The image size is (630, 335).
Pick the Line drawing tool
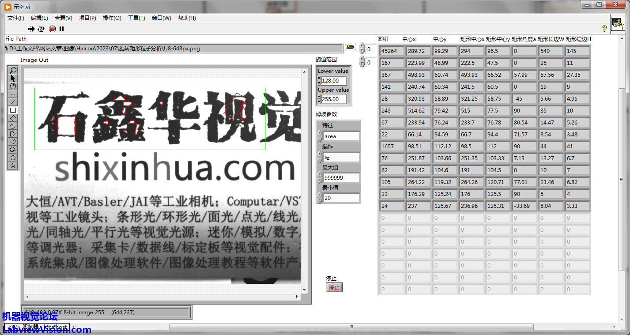(13, 102)
